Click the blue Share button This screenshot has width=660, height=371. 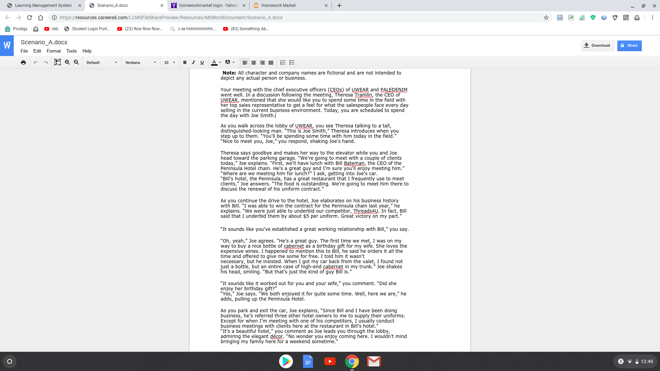(629, 46)
